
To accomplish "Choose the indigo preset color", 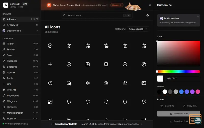I will (x=187, y=92).
